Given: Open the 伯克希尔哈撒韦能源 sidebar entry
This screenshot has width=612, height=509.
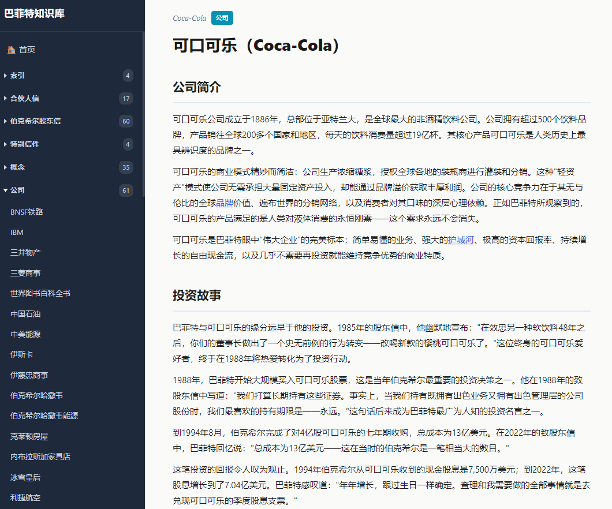Looking at the screenshot, I should point(44,416).
